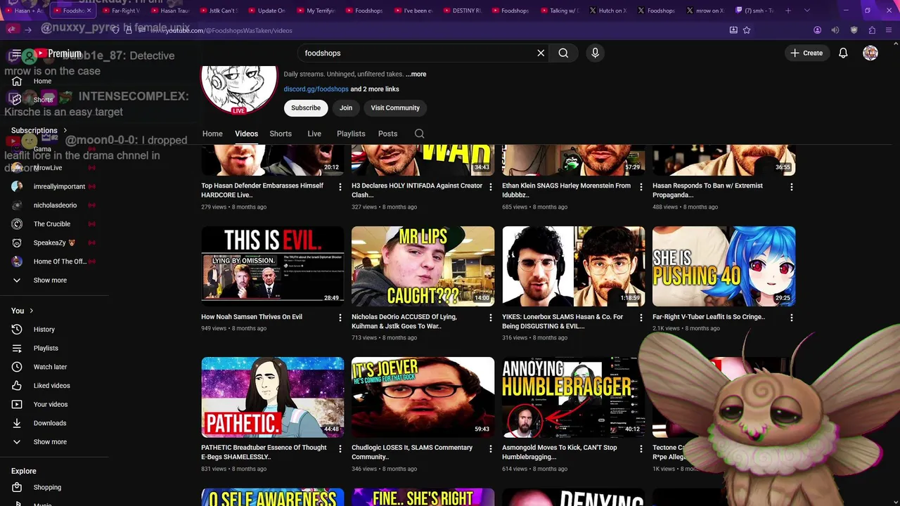Open options for Ethan Klein SNAGS video
The image size is (900, 506).
click(x=641, y=187)
